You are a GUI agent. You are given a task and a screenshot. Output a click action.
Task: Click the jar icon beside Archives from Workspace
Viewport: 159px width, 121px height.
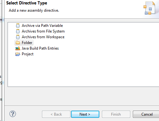point(18,37)
